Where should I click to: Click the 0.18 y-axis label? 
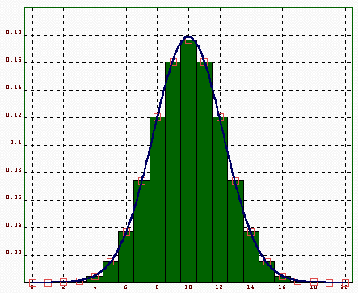pyautogui.click(x=14, y=32)
